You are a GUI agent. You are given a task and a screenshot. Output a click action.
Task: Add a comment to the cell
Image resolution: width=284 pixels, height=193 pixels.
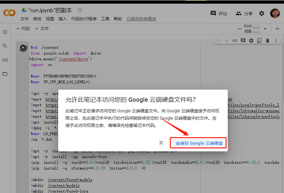click(243, 41)
